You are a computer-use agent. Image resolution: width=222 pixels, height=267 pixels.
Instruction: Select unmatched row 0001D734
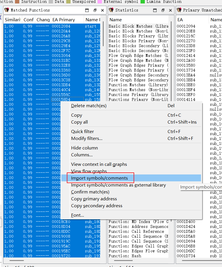(199, 256)
